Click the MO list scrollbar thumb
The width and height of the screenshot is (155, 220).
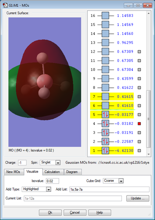(x=148, y=119)
